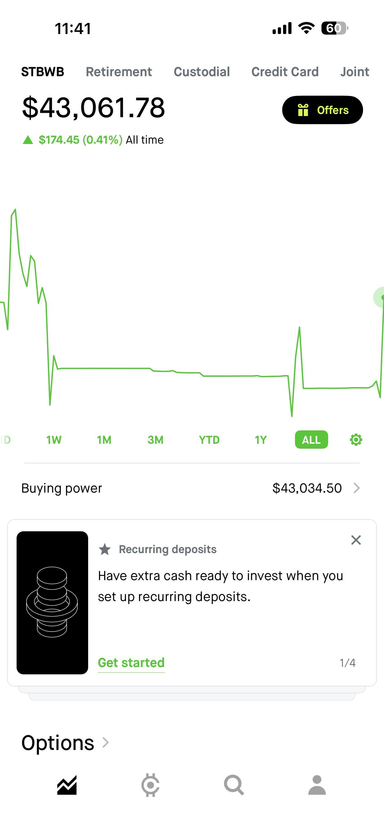Open the Custodial account tab
Screen dimensions: 384x834
[x=202, y=72]
